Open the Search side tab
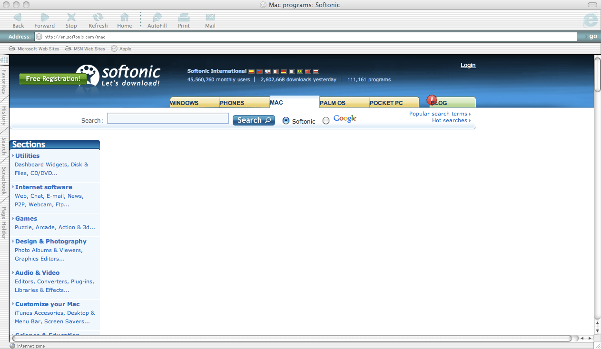This screenshot has width=601, height=349. (x=4, y=146)
